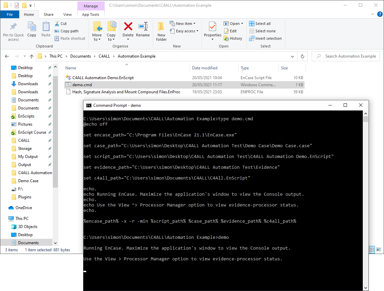Click C4ALL in address breadcrumb

(104, 56)
